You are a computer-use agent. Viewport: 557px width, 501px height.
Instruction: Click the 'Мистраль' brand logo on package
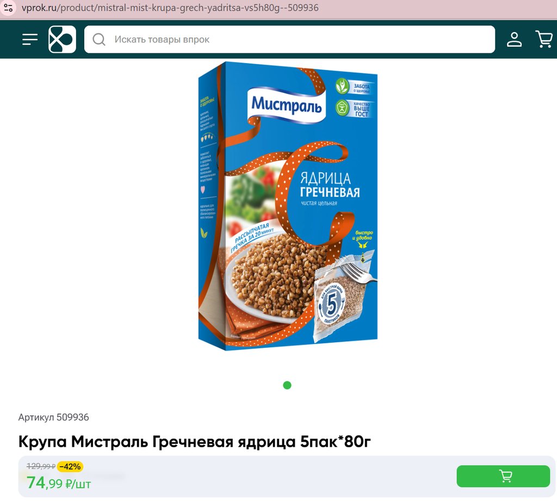pyautogui.click(x=286, y=104)
